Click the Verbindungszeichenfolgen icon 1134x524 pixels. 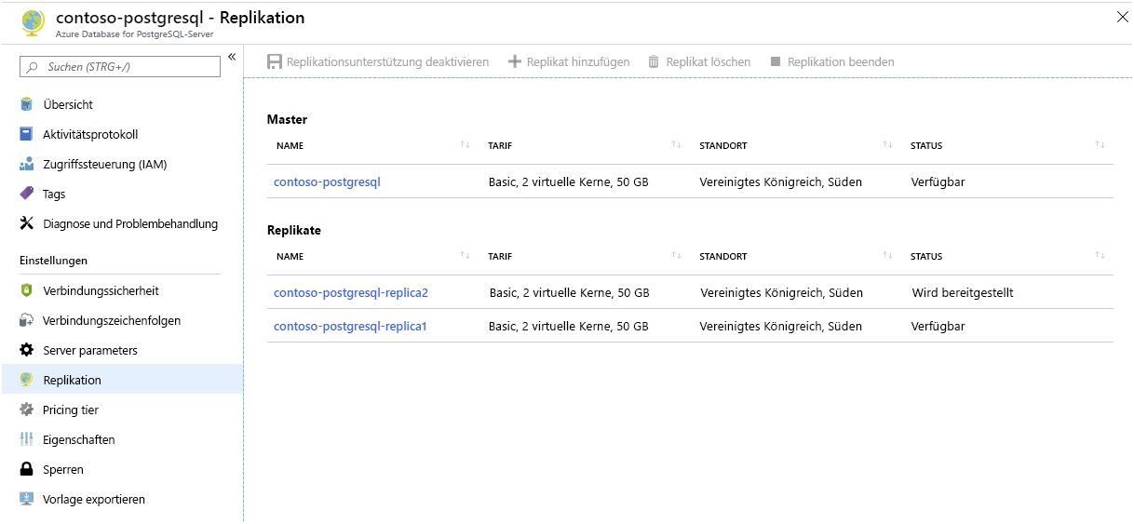pyautogui.click(x=26, y=320)
